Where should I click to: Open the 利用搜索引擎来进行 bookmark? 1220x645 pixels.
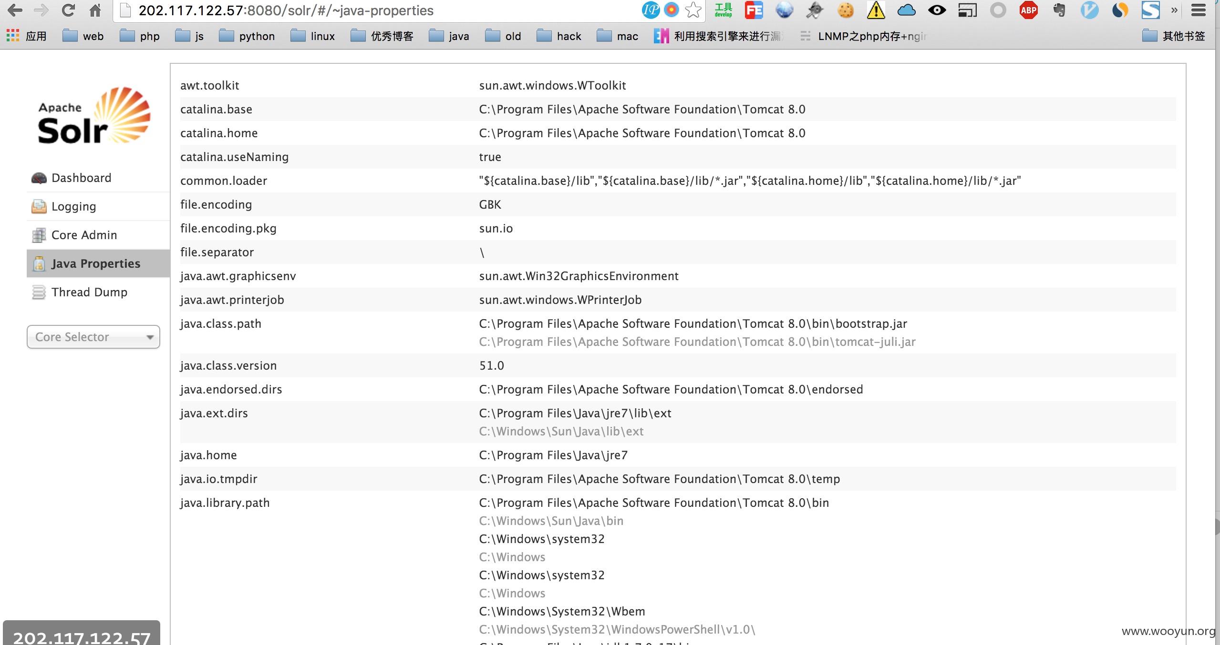pyautogui.click(x=719, y=36)
